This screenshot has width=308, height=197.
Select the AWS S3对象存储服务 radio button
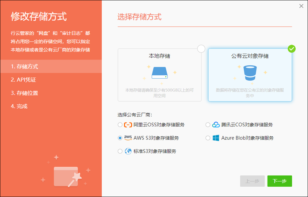[x=120, y=138]
